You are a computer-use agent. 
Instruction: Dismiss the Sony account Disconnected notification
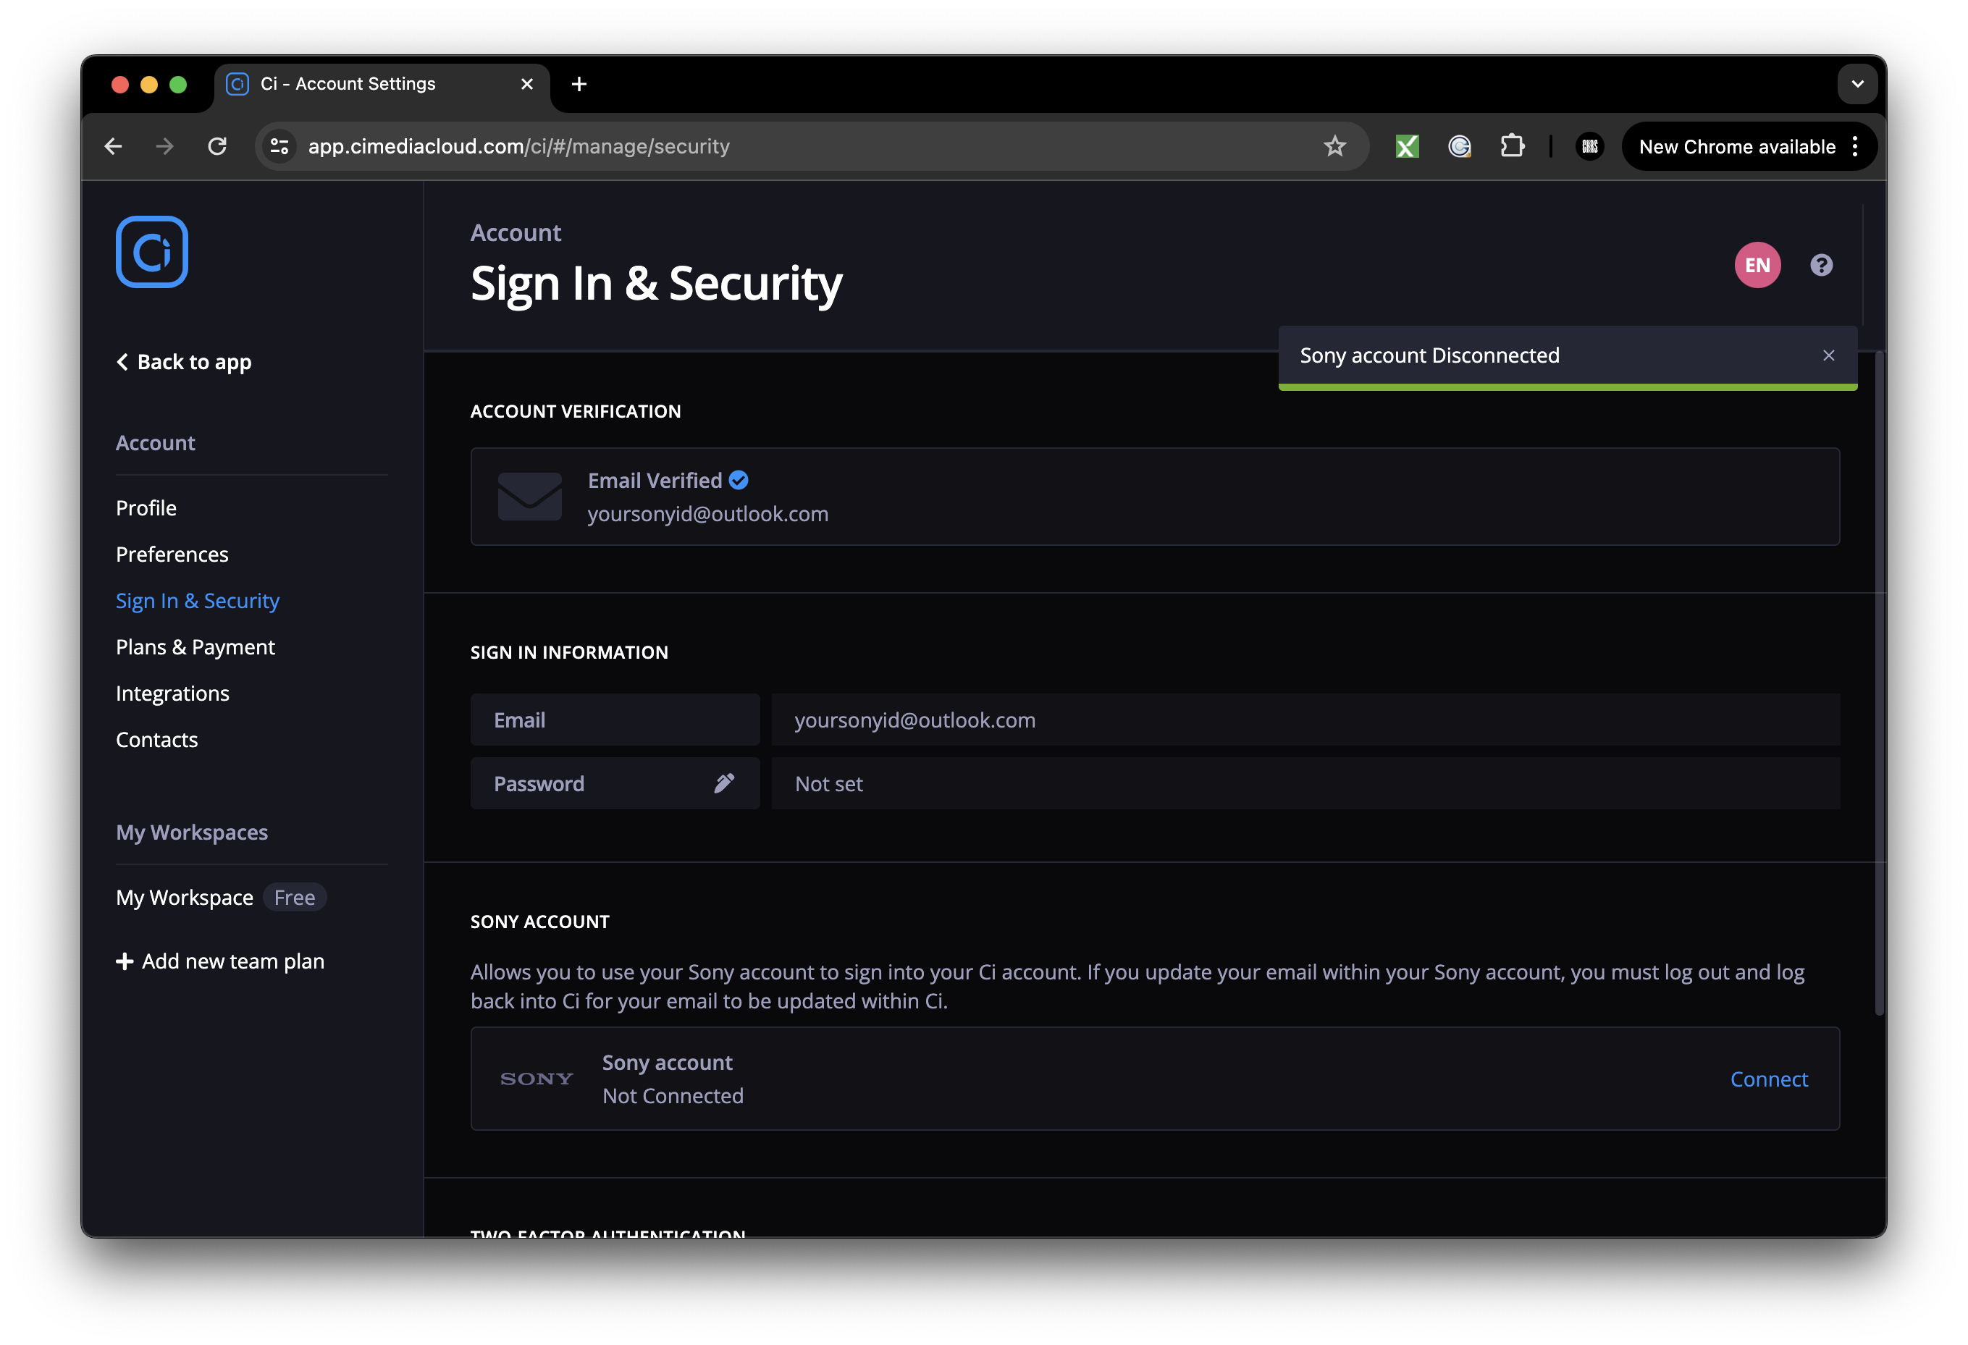pyautogui.click(x=1828, y=355)
